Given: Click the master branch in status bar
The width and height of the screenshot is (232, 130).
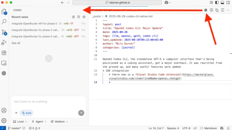Looking at the screenshot, I should [x=14, y=128].
